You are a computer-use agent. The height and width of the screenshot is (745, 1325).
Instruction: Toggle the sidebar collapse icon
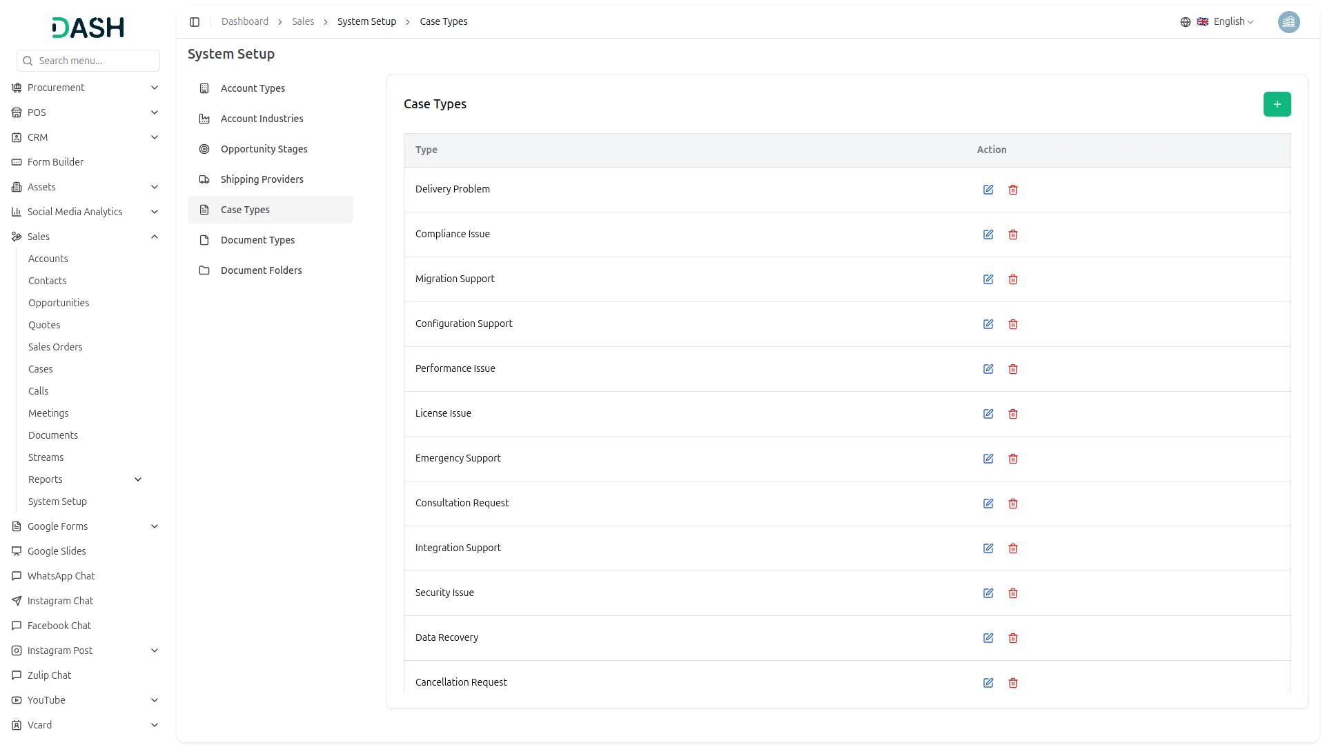(195, 22)
